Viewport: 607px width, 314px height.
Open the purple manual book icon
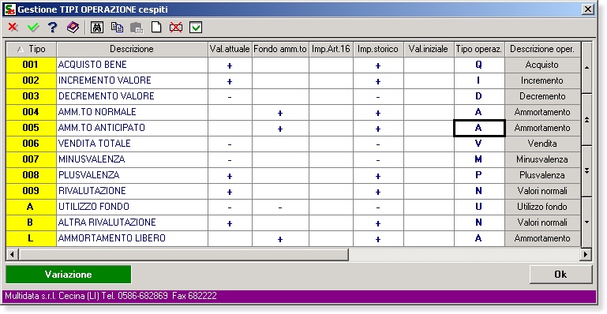(73, 28)
